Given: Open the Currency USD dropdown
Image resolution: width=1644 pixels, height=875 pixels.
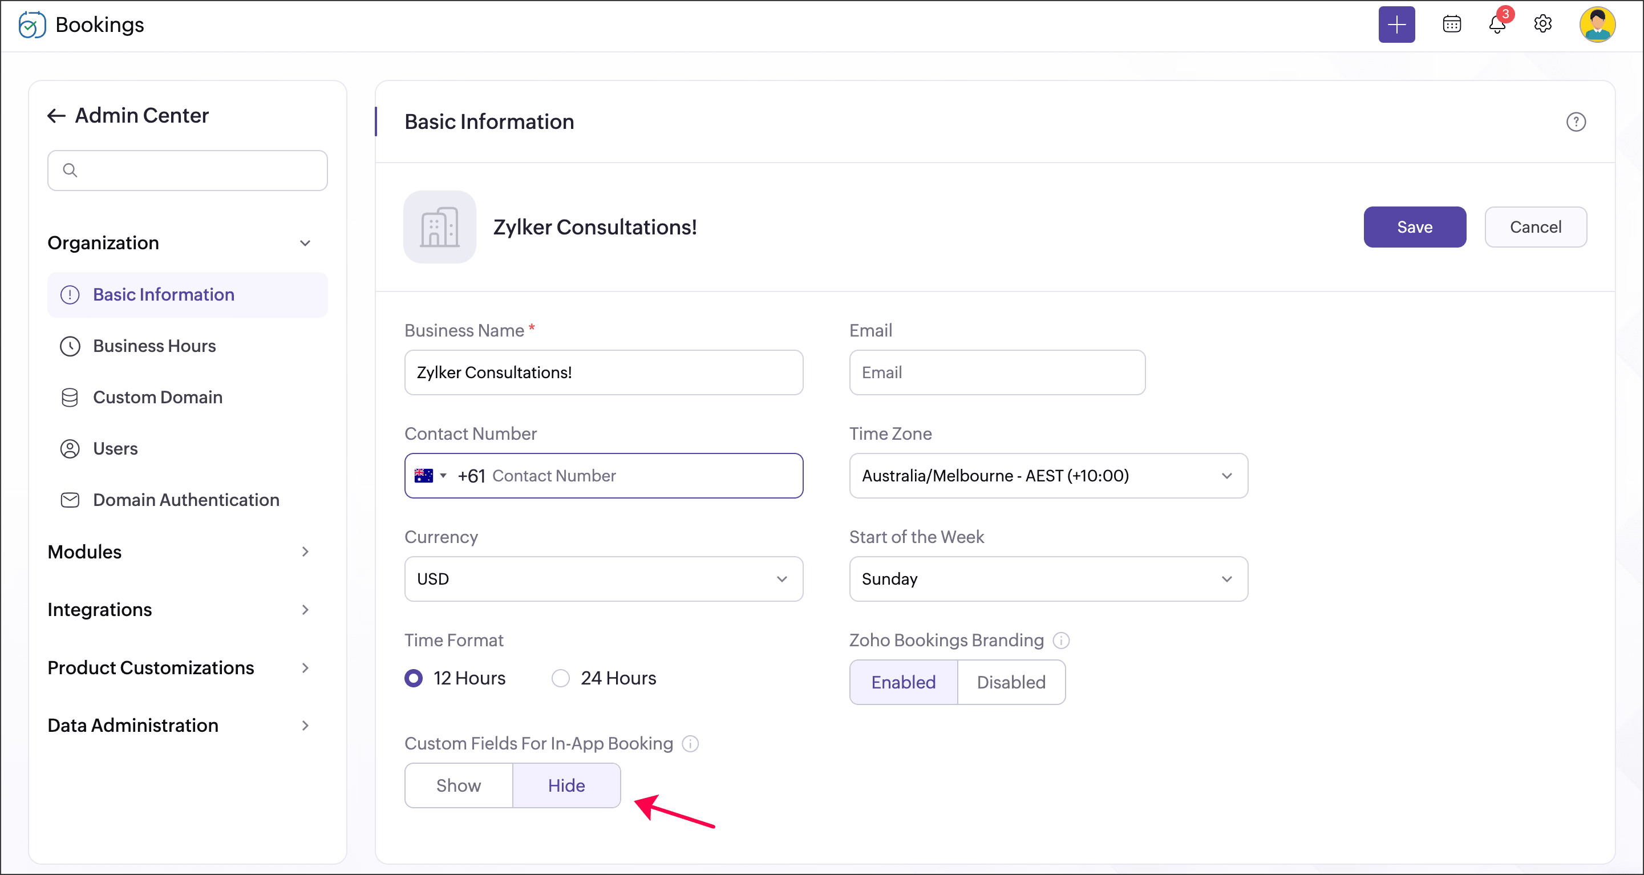Looking at the screenshot, I should (603, 579).
